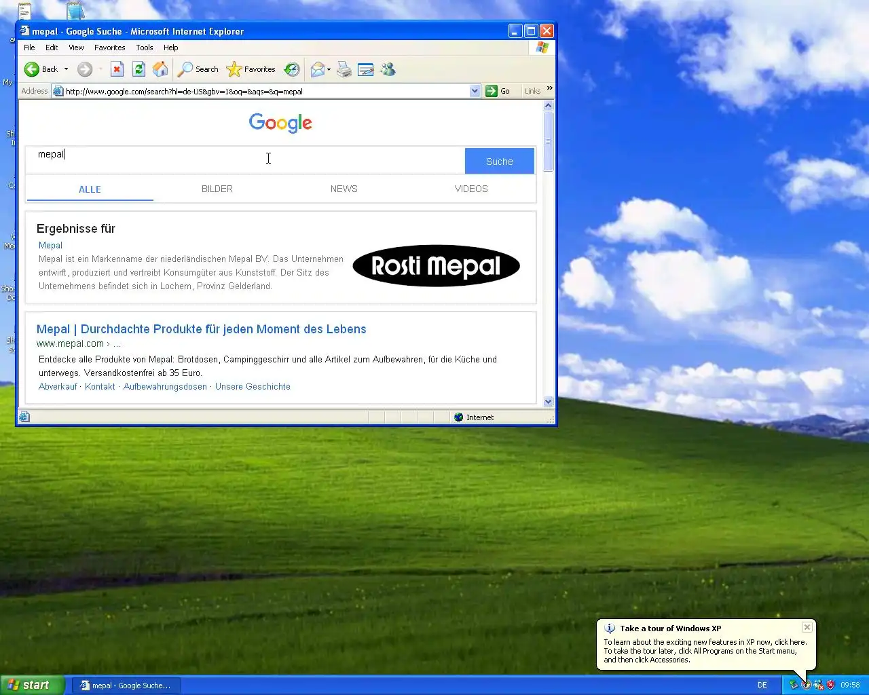
Task: Switch to the NEWS tab
Action: [x=344, y=189]
